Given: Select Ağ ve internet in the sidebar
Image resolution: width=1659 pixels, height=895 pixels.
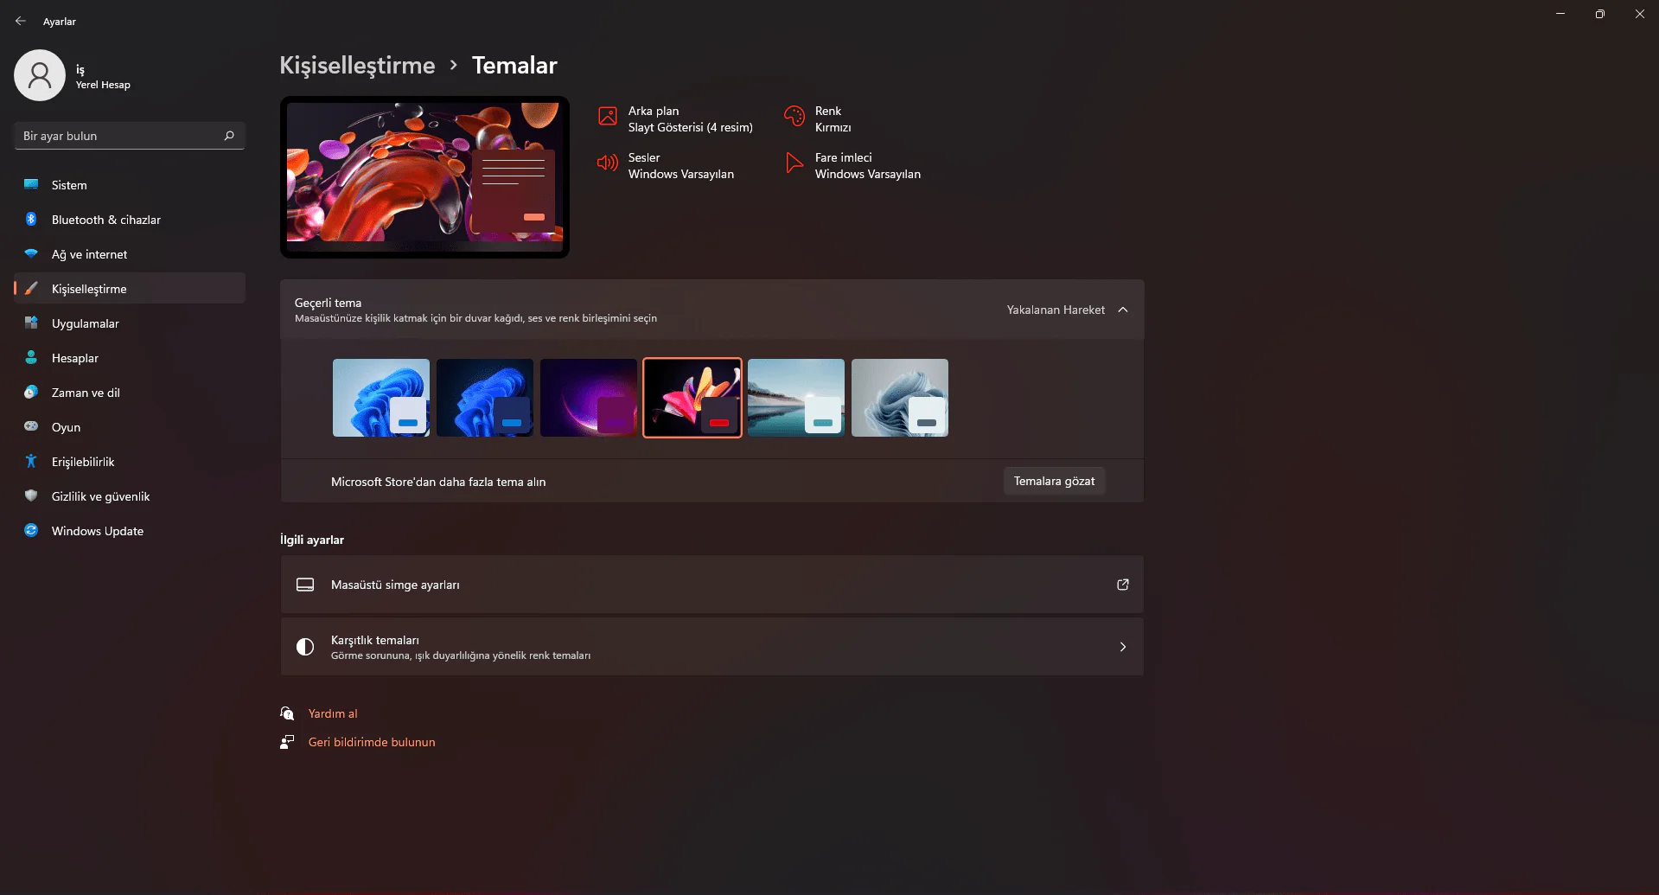Looking at the screenshot, I should [89, 253].
